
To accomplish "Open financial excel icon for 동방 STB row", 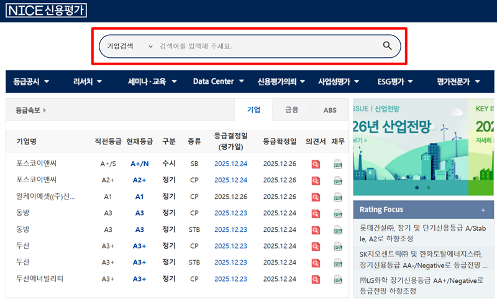I will [x=338, y=229].
